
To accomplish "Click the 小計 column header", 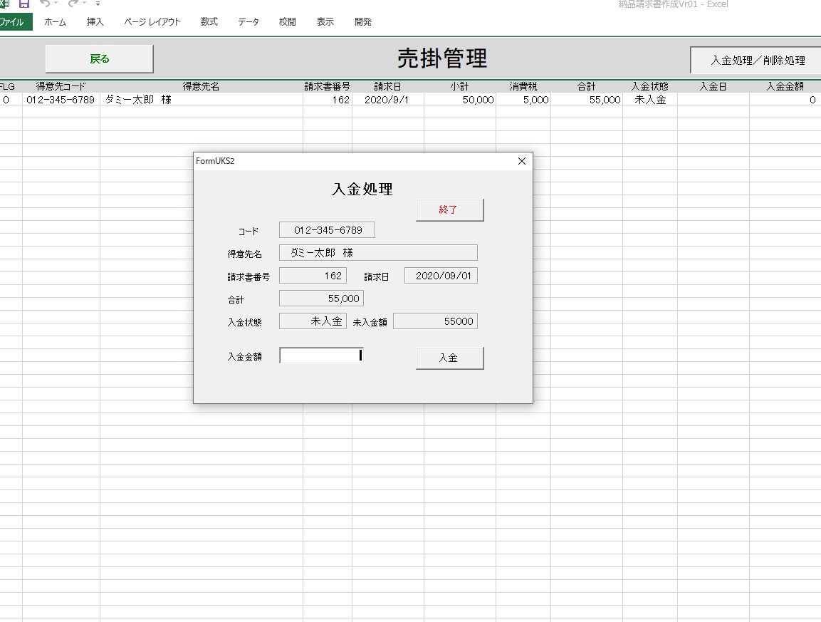I will pos(460,86).
